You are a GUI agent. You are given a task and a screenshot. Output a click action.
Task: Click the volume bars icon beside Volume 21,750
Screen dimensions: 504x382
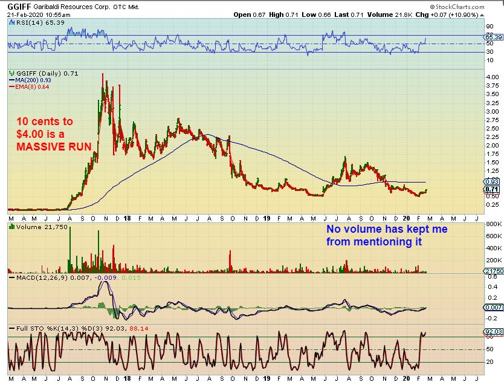coord(12,227)
